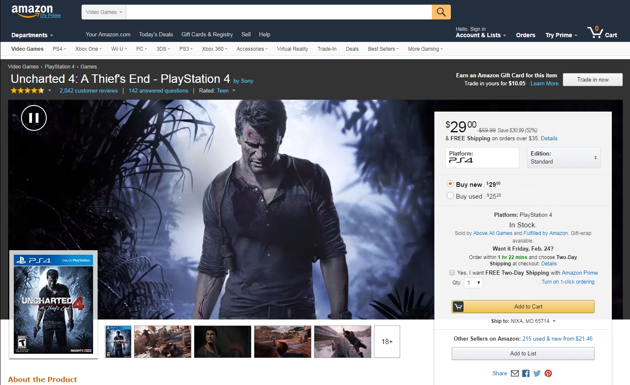Screen dimensions: 630x385
Task: Click the Sell link
Action: pyautogui.click(x=246, y=35)
